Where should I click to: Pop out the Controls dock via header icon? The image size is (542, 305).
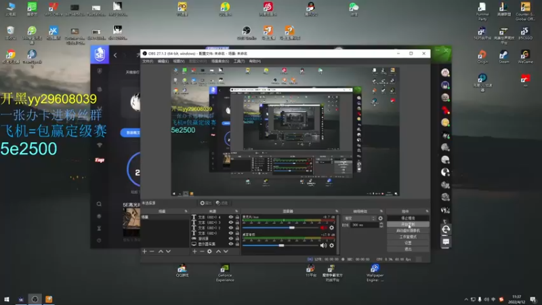click(428, 211)
